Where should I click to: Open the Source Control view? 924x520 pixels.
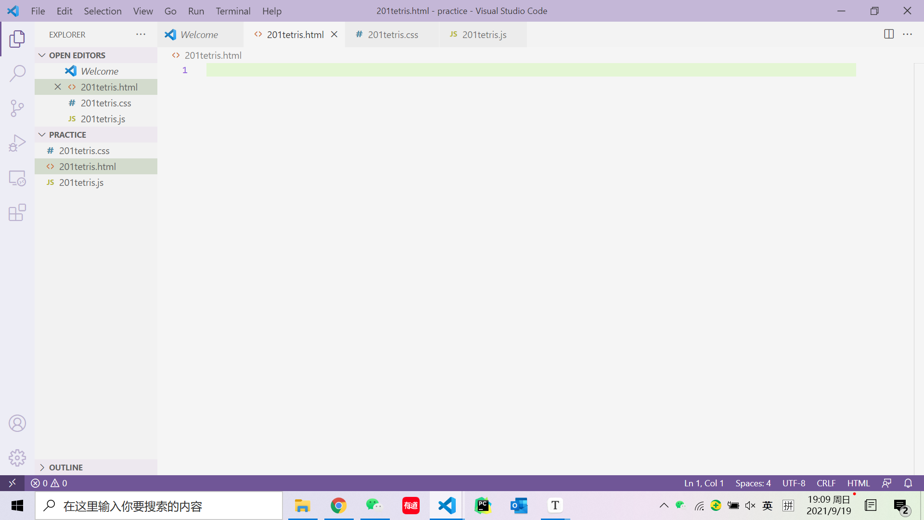point(17,108)
